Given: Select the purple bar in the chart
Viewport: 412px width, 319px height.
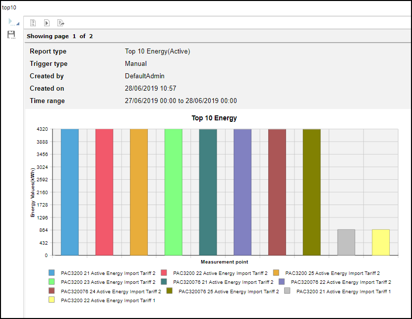Looking at the screenshot, I should (242, 192).
